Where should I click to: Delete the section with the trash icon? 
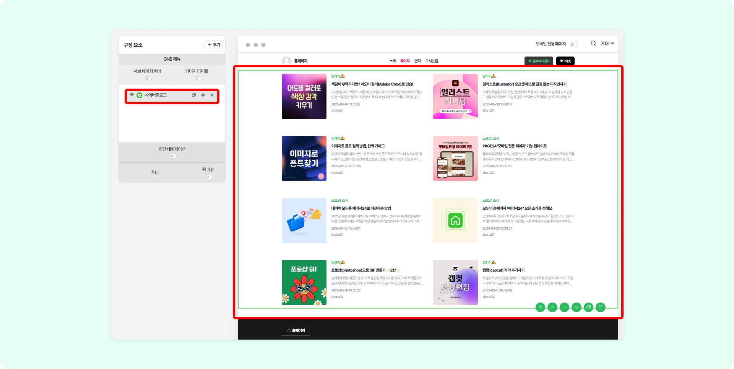(x=601, y=307)
